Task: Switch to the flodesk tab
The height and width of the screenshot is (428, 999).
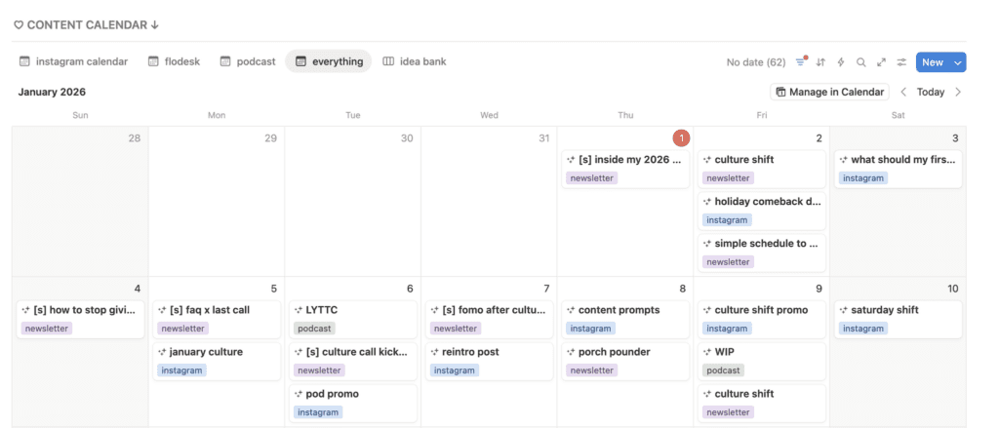Action: 177,61
